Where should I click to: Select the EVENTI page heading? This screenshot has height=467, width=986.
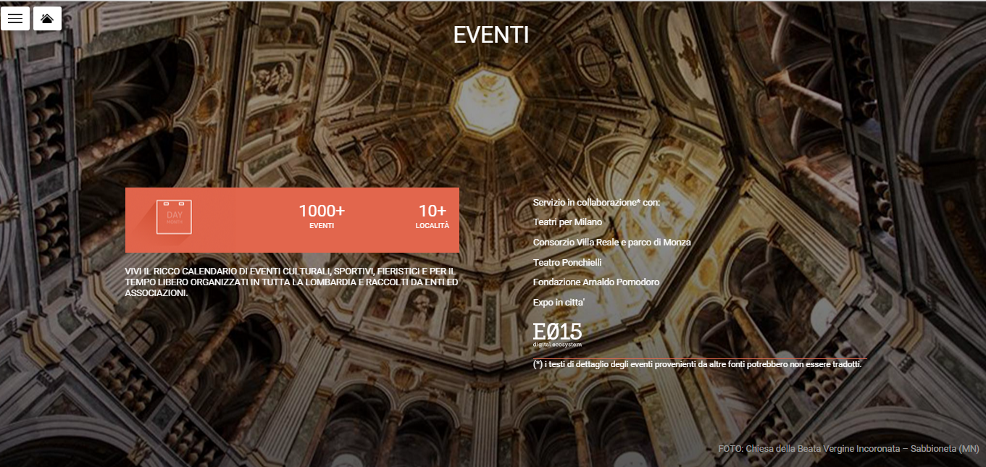click(491, 35)
